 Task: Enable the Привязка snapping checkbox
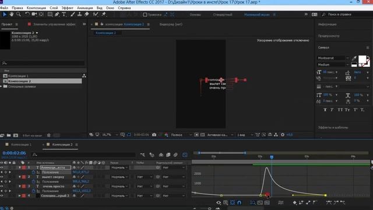click(145, 15)
